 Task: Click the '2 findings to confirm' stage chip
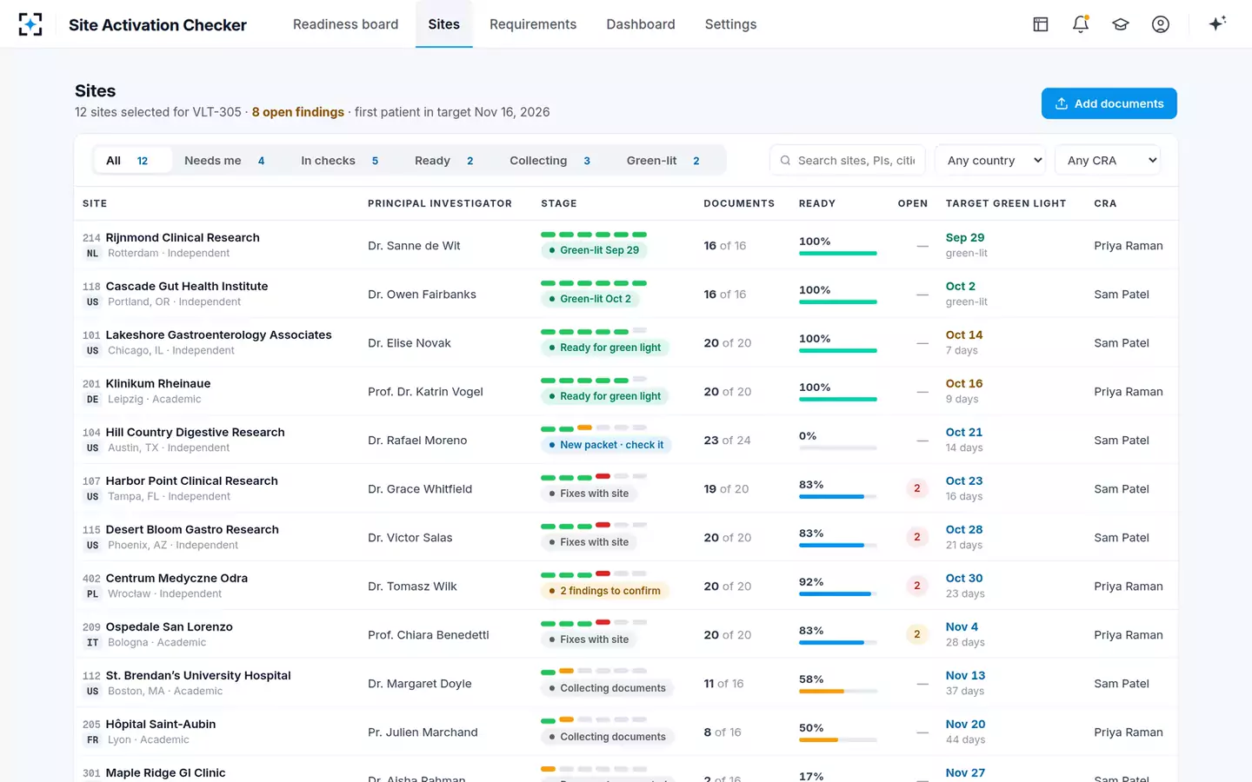click(x=604, y=591)
